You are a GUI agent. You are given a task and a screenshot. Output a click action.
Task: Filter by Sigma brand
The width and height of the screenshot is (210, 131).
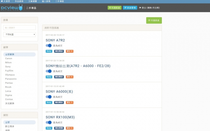8,95
